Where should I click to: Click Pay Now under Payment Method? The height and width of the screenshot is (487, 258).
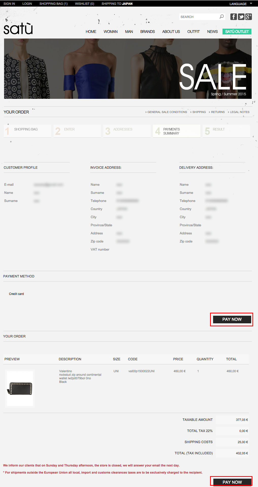click(232, 320)
